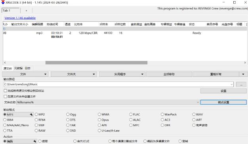
Task: Open Version 1.146 available link
Action: coord(20,18)
